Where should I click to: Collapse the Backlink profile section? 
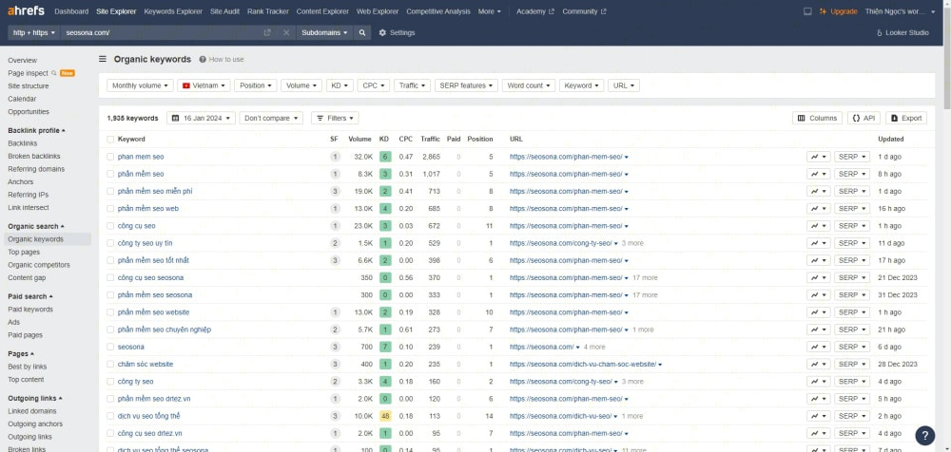[36, 130]
